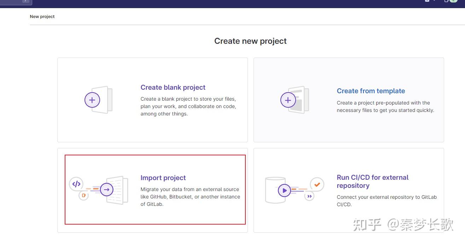The height and width of the screenshot is (244, 465).
Task: Open the Create from template link
Action: (x=371, y=91)
